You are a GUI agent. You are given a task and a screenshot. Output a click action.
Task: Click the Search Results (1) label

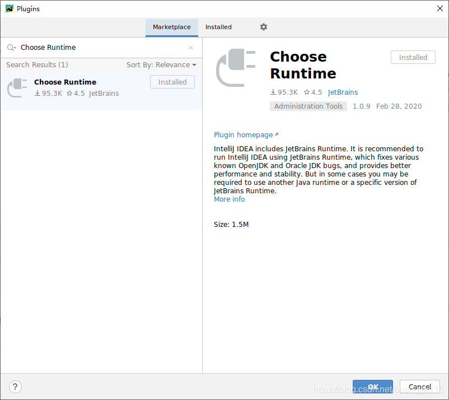tap(37, 65)
